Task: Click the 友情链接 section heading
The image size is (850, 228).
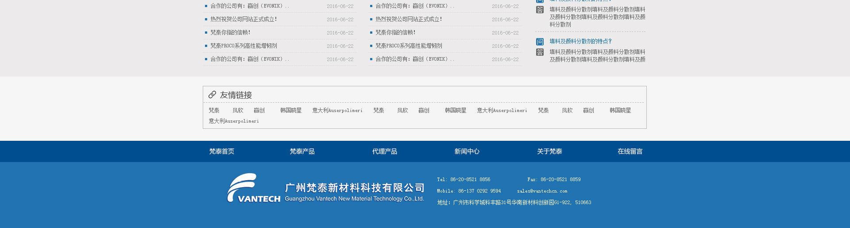Action: (x=236, y=95)
